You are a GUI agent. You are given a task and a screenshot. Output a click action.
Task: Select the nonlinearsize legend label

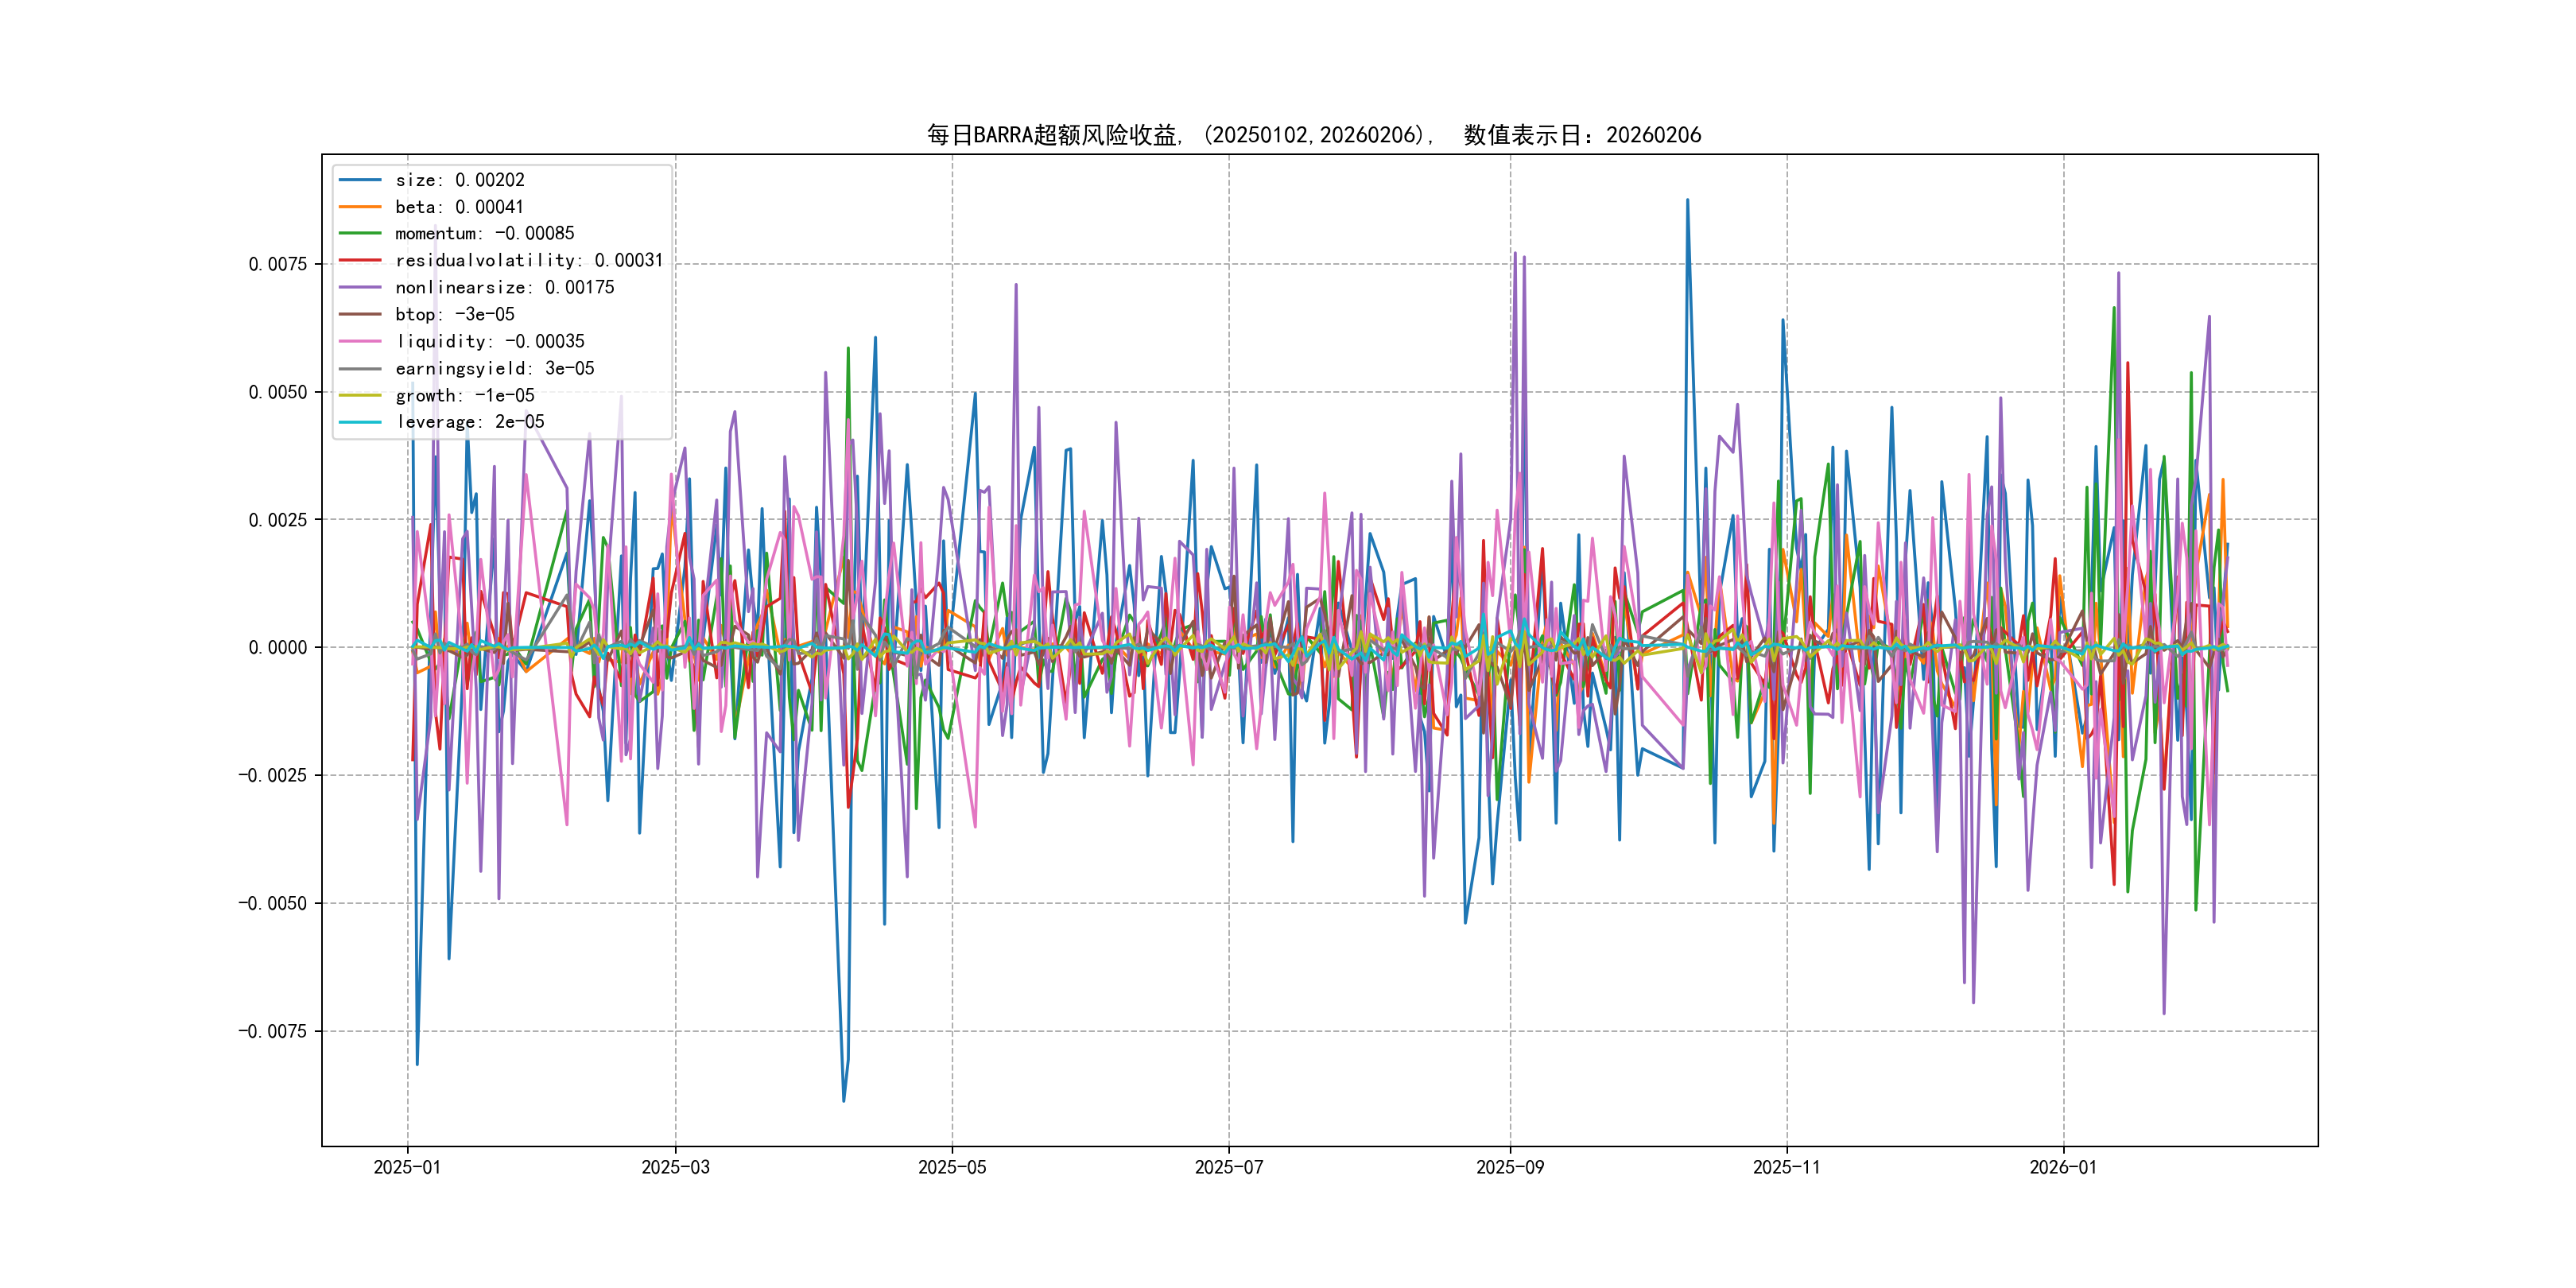tap(504, 287)
